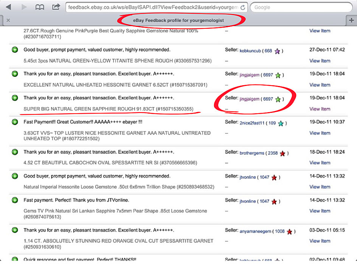Click red star beside jtvonline in Good buyer row
The height and width of the screenshot is (264, 357).
coord(274,178)
